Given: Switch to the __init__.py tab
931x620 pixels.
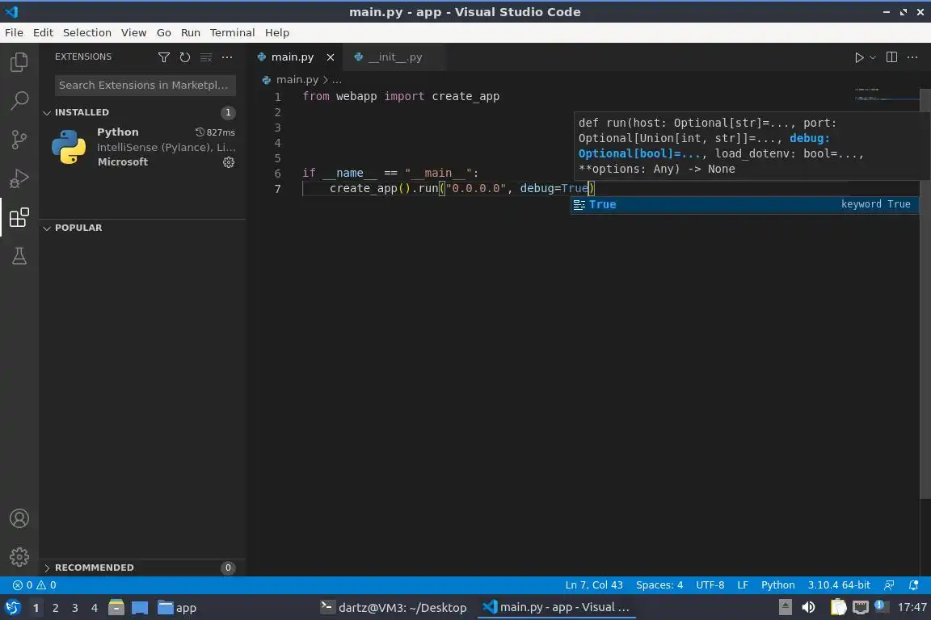Looking at the screenshot, I should coord(394,57).
